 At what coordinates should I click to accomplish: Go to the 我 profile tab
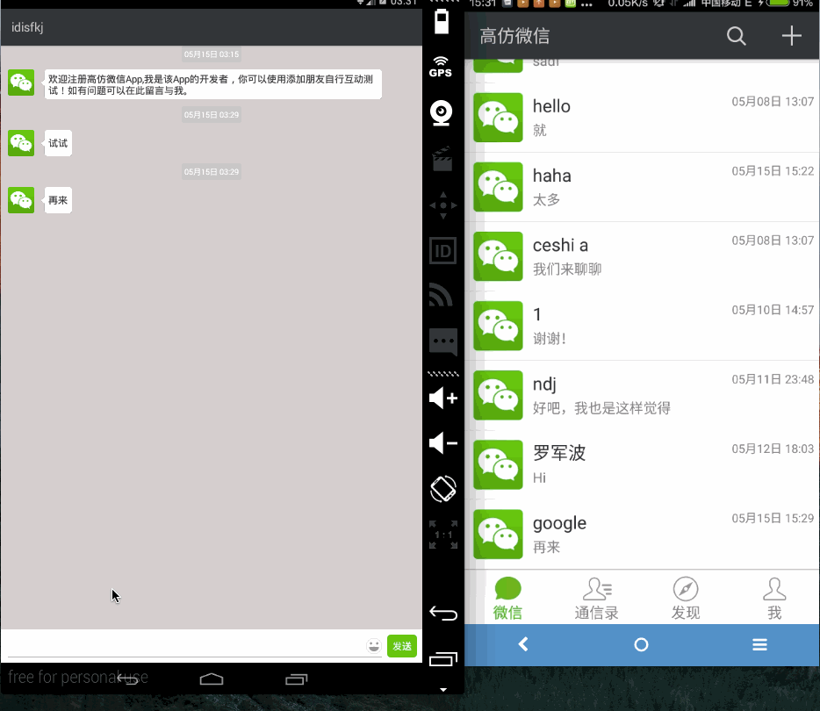tap(774, 599)
